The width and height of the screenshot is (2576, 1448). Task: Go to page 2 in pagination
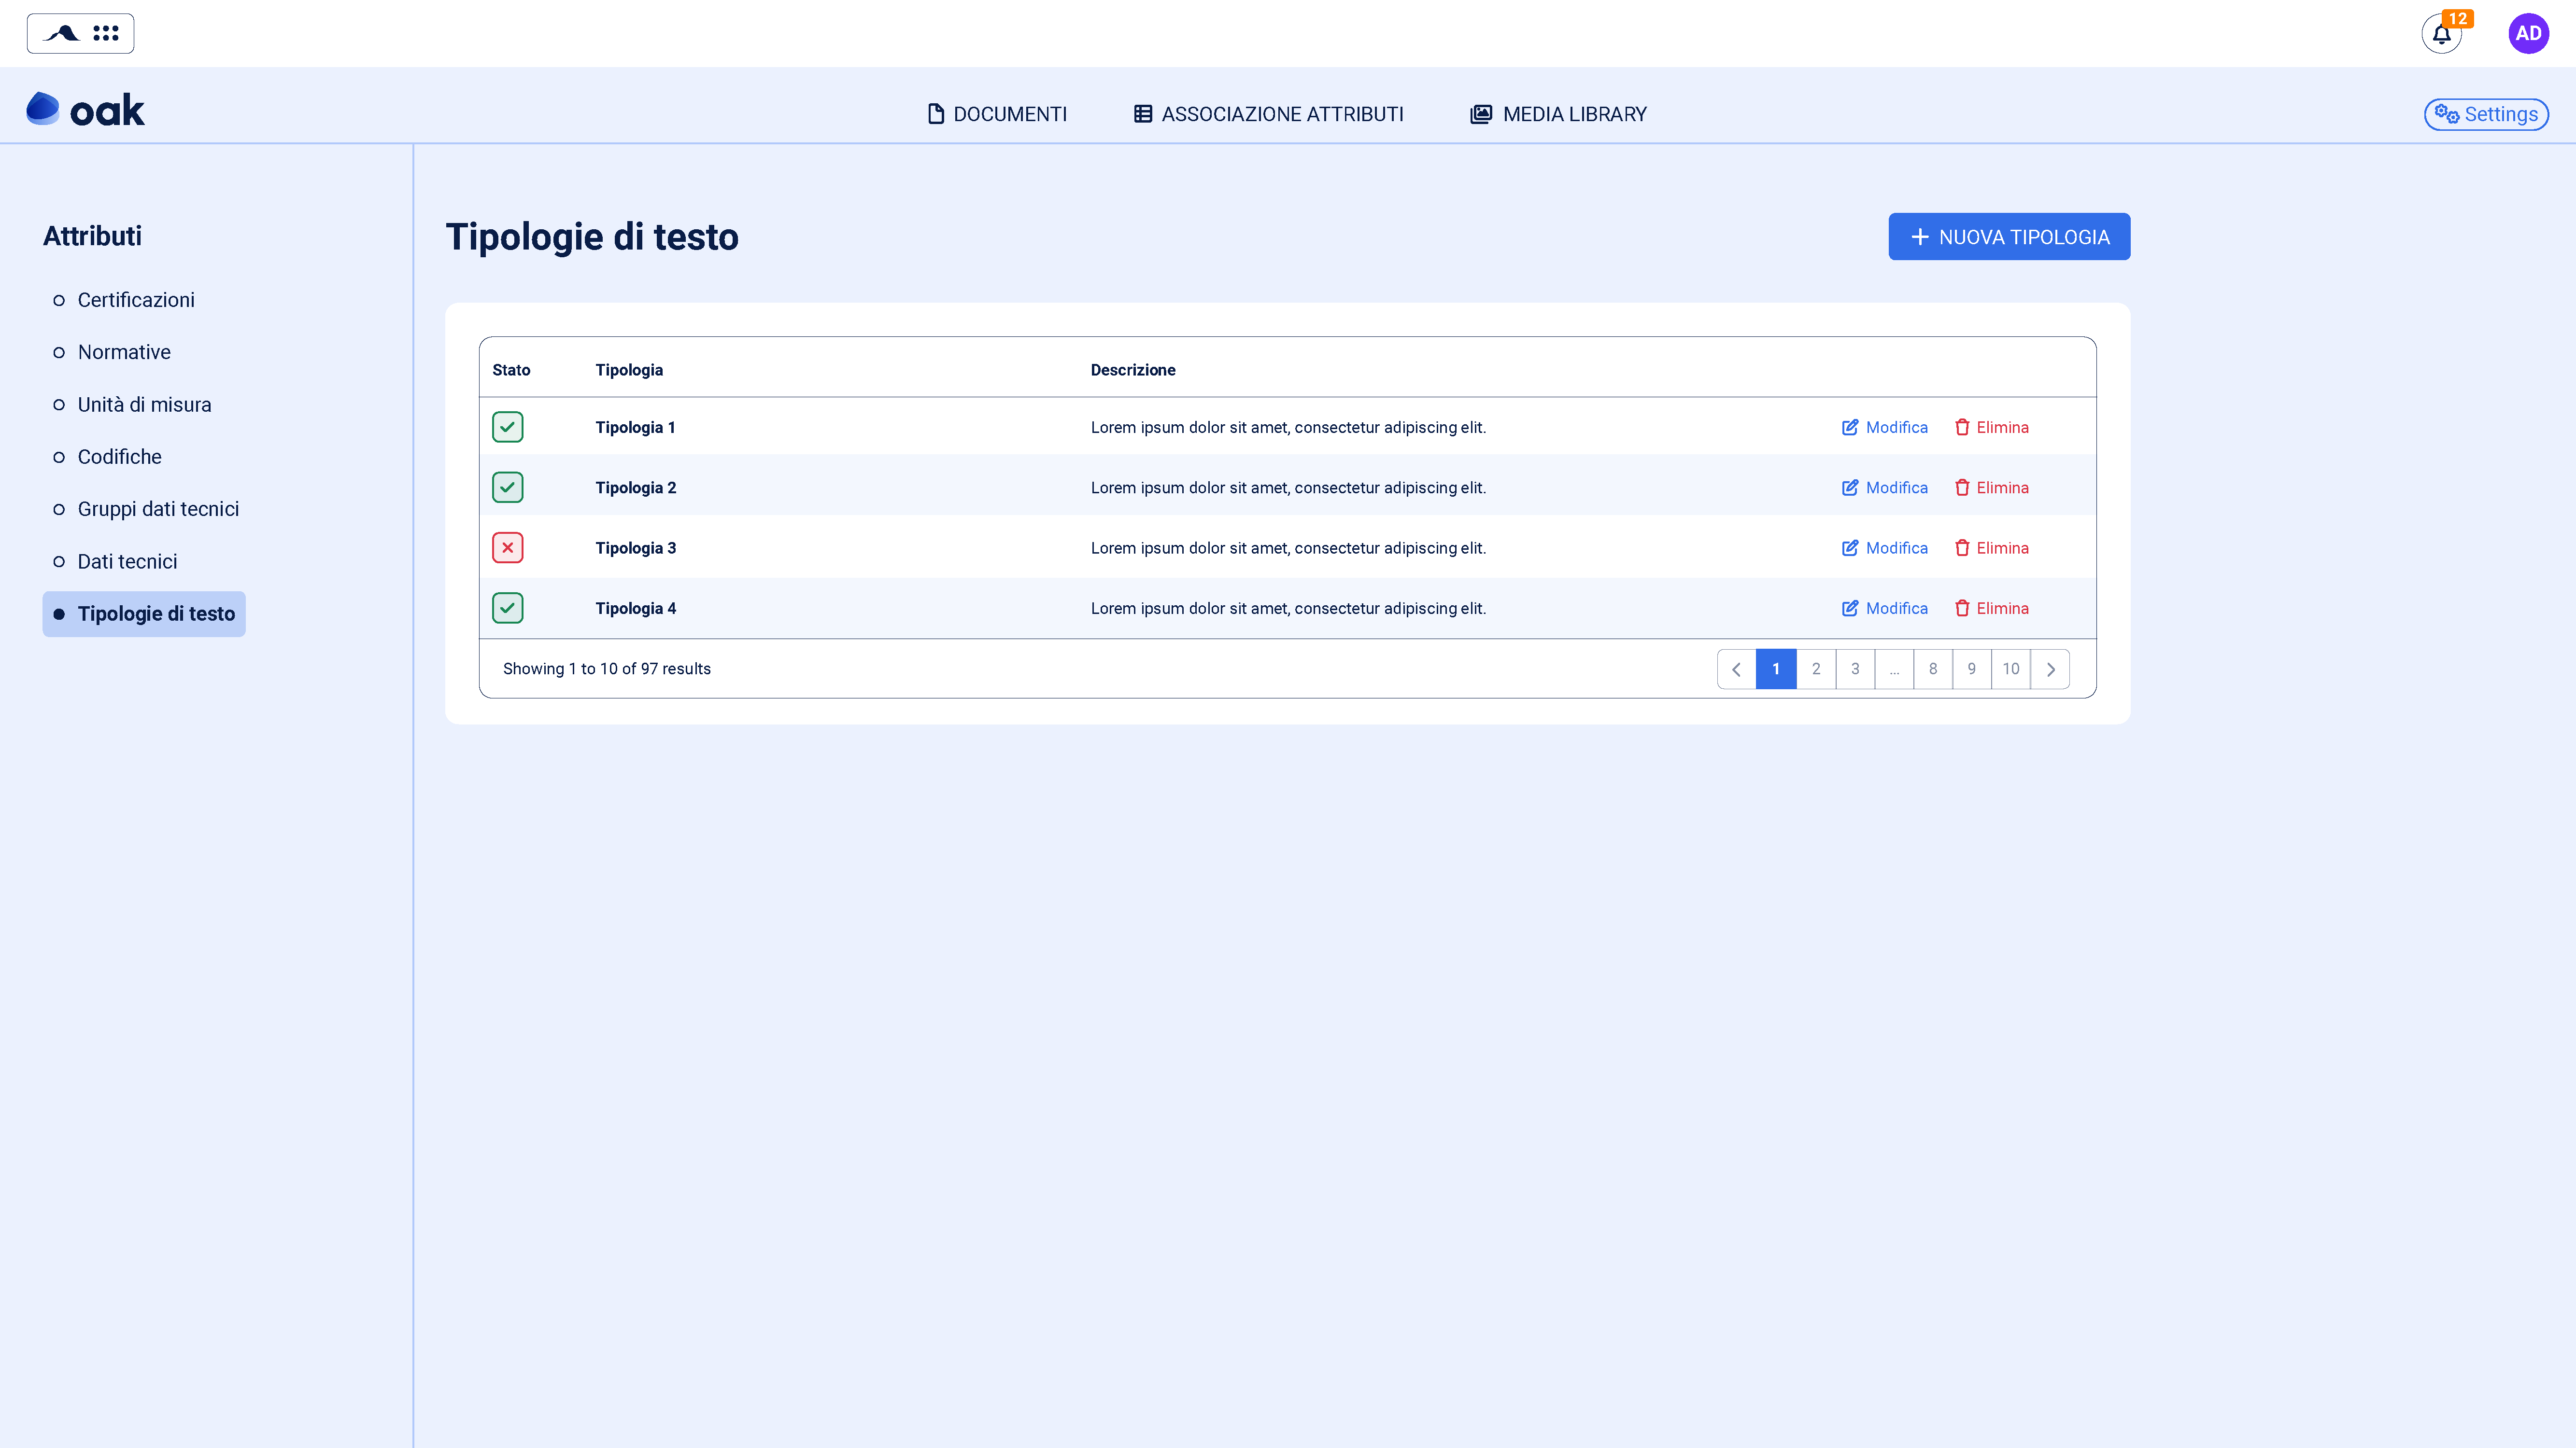[x=1816, y=669]
